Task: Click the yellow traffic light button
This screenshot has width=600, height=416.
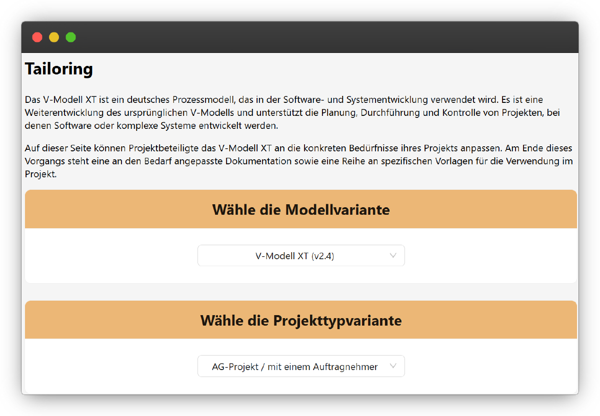Action: (54, 37)
